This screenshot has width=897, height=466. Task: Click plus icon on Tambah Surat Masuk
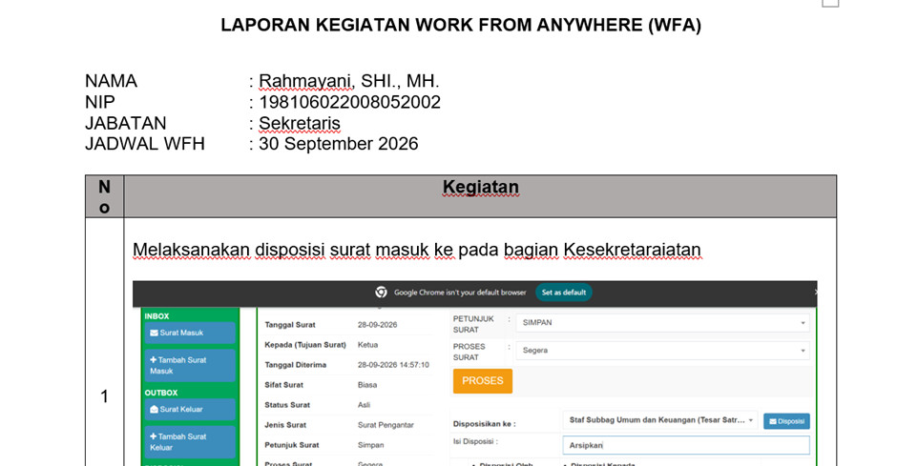click(x=153, y=360)
